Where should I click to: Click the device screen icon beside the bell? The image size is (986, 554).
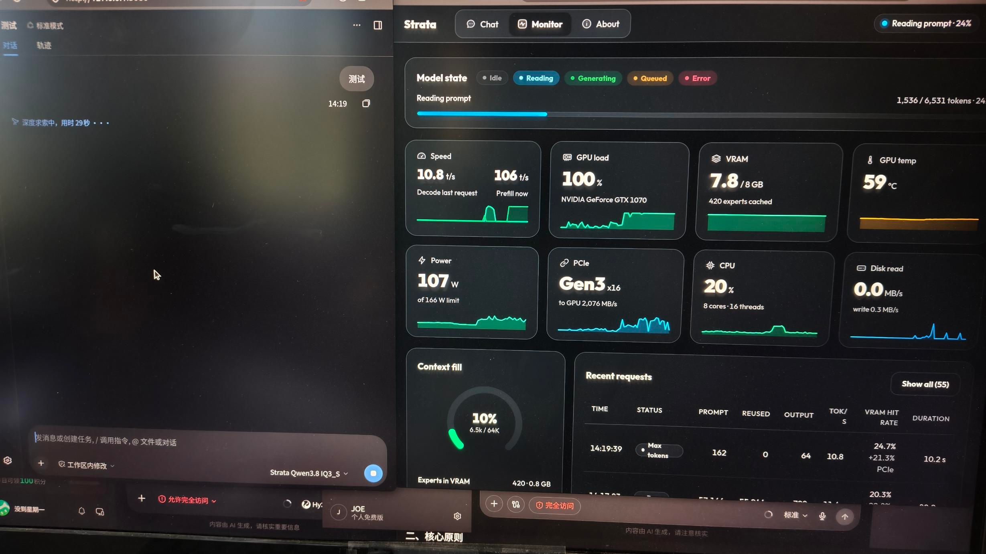[100, 512]
